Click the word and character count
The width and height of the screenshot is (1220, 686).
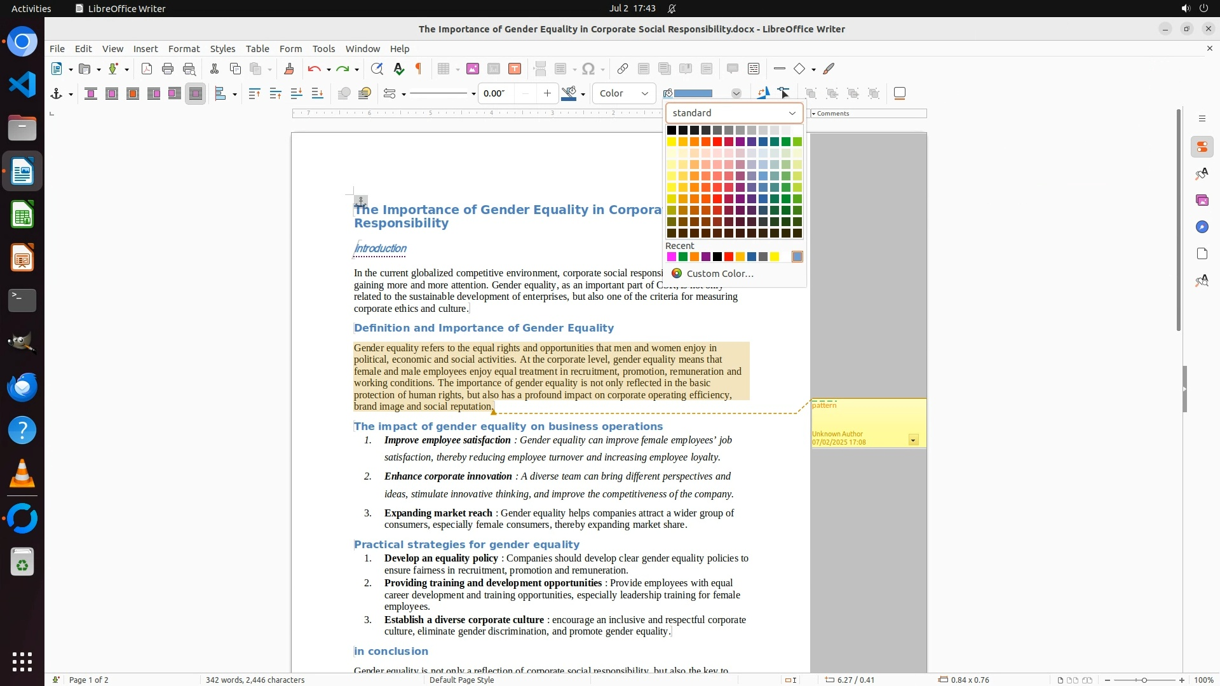click(x=255, y=680)
